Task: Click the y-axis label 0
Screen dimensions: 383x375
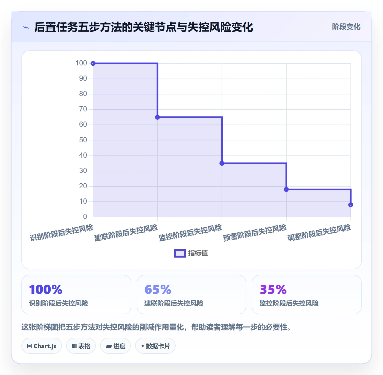Action: coord(85,217)
